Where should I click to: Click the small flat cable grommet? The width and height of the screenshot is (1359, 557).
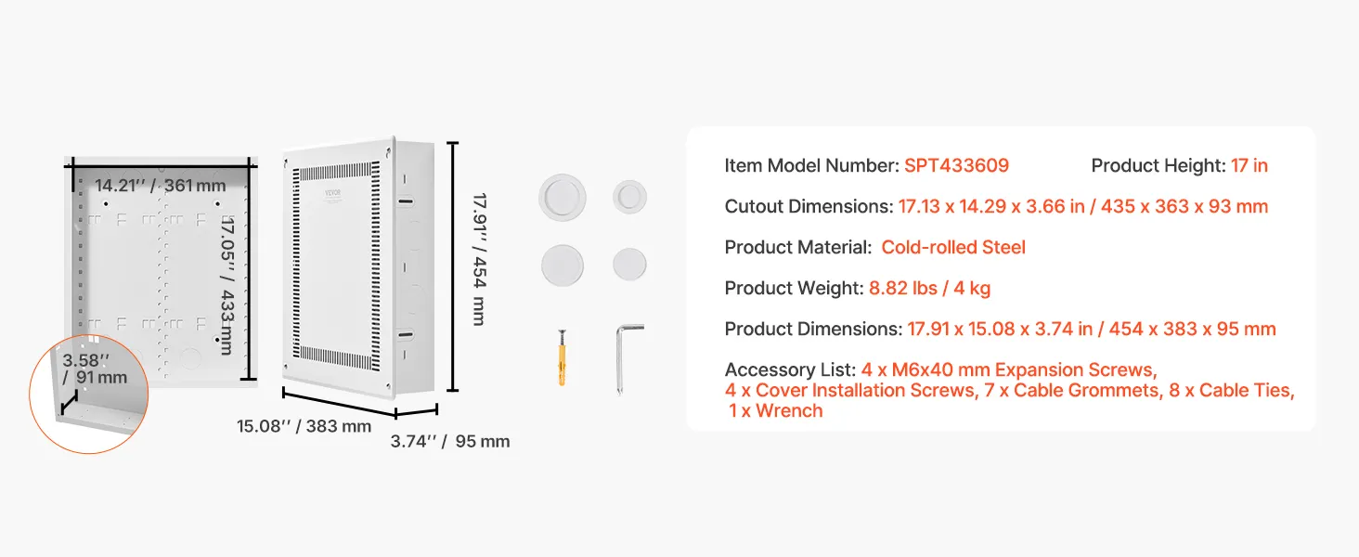pos(629,264)
